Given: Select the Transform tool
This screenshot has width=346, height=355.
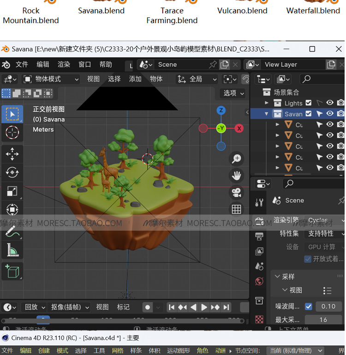Looking at the screenshot, I should [x=12, y=209].
